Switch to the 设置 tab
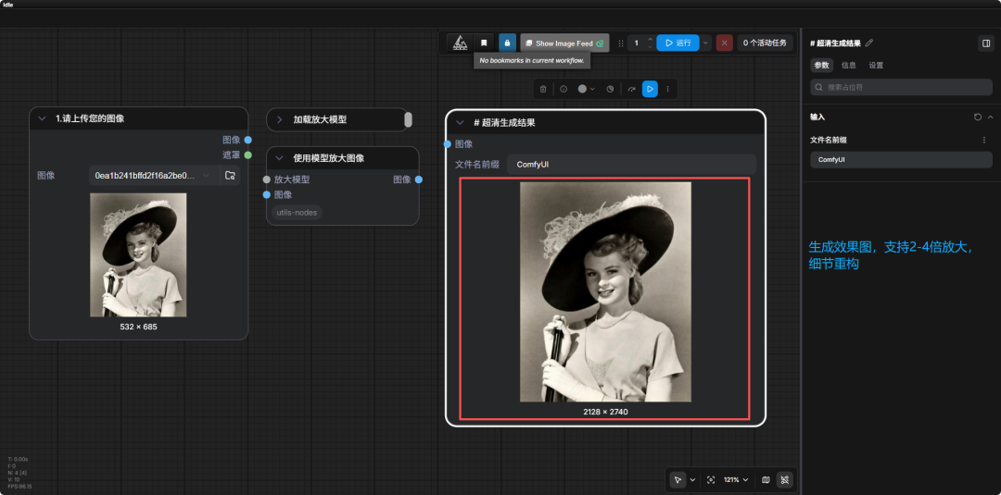Viewport: 1001px width, 495px height. pyautogui.click(x=876, y=65)
